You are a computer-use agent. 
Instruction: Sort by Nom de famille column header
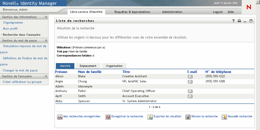pos(90,72)
